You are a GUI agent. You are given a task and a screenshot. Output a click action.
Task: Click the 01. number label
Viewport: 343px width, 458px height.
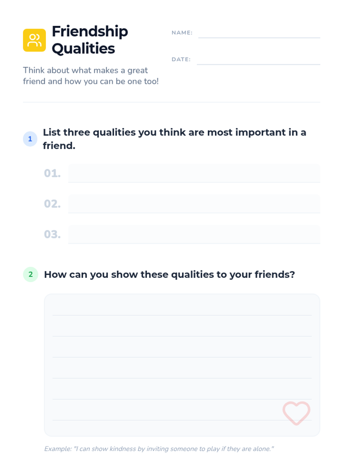(x=52, y=173)
